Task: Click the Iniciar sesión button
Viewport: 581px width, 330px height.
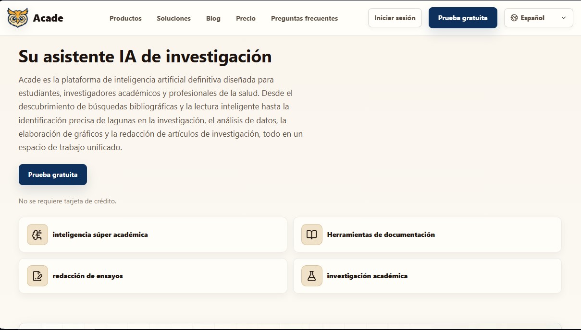Action: pyautogui.click(x=395, y=18)
